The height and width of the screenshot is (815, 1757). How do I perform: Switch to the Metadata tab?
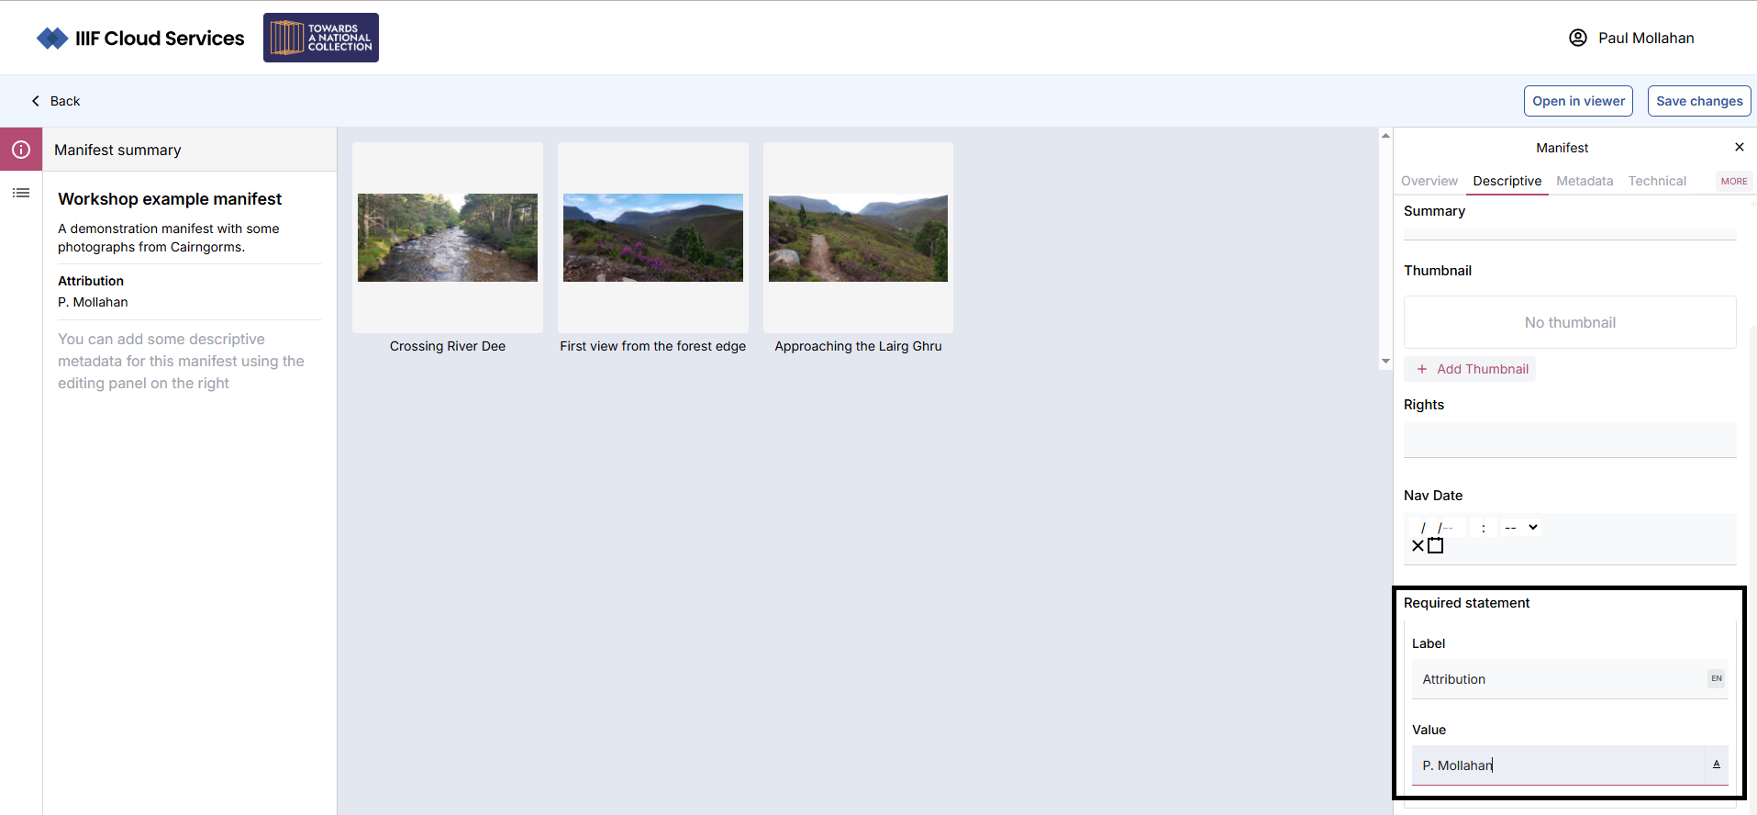coord(1584,182)
